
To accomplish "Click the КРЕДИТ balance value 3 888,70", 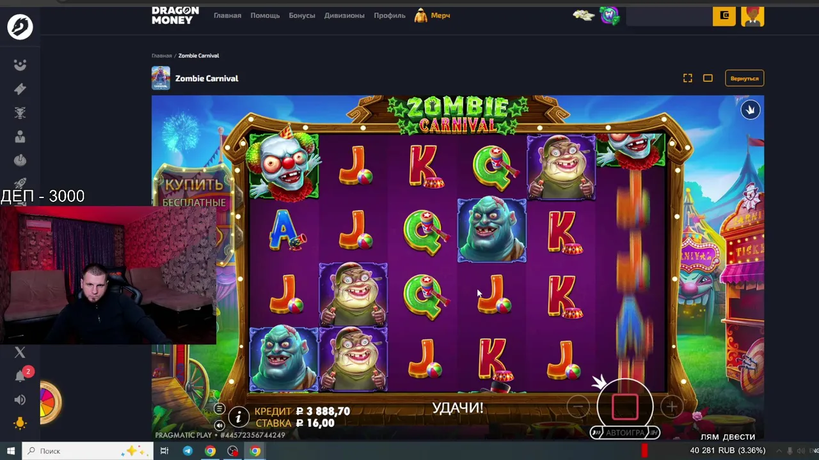I will tap(323, 411).
